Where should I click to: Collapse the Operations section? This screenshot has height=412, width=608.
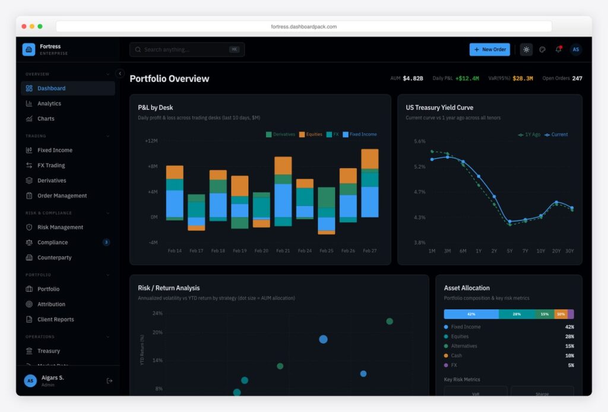coord(108,337)
